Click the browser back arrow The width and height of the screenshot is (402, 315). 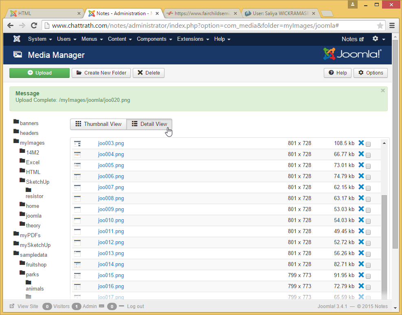pyautogui.click(x=11, y=26)
